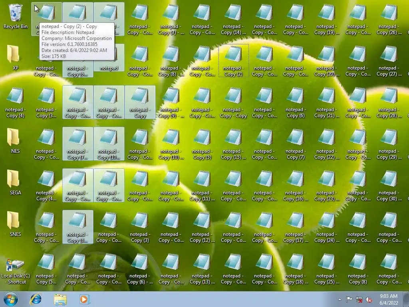This screenshot has width=409, height=307.
Task: Select the 'notepad - Copy (23) ...' icon
Action: click(x=327, y=185)
